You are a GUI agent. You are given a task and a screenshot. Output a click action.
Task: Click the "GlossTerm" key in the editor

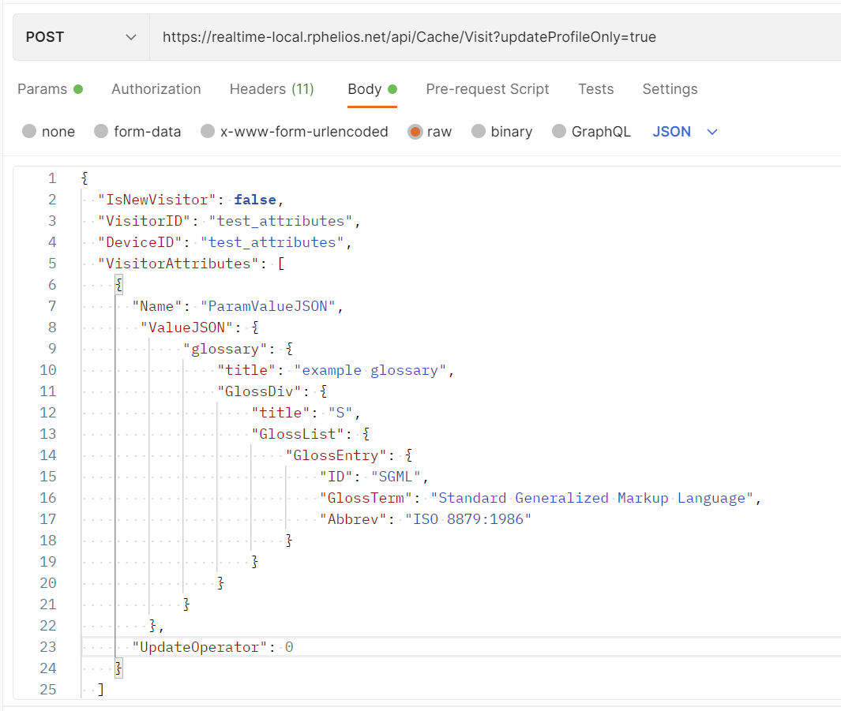tap(368, 498)
